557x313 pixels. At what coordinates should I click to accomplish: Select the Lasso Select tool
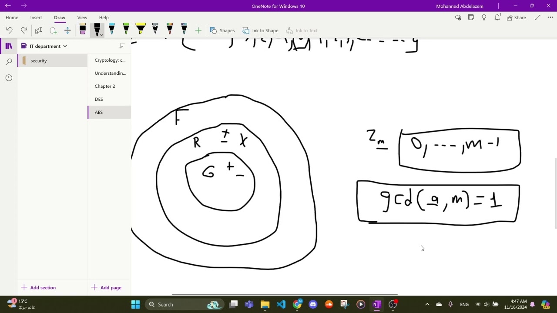click(53, 30)
